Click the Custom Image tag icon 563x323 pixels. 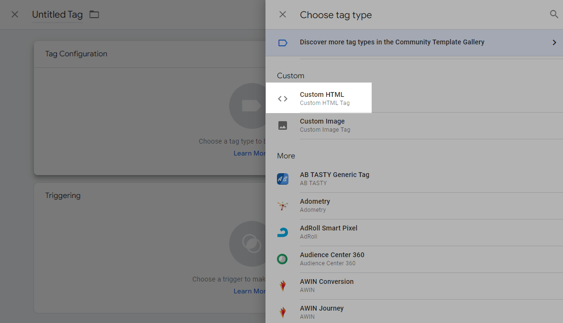[282, 125]
